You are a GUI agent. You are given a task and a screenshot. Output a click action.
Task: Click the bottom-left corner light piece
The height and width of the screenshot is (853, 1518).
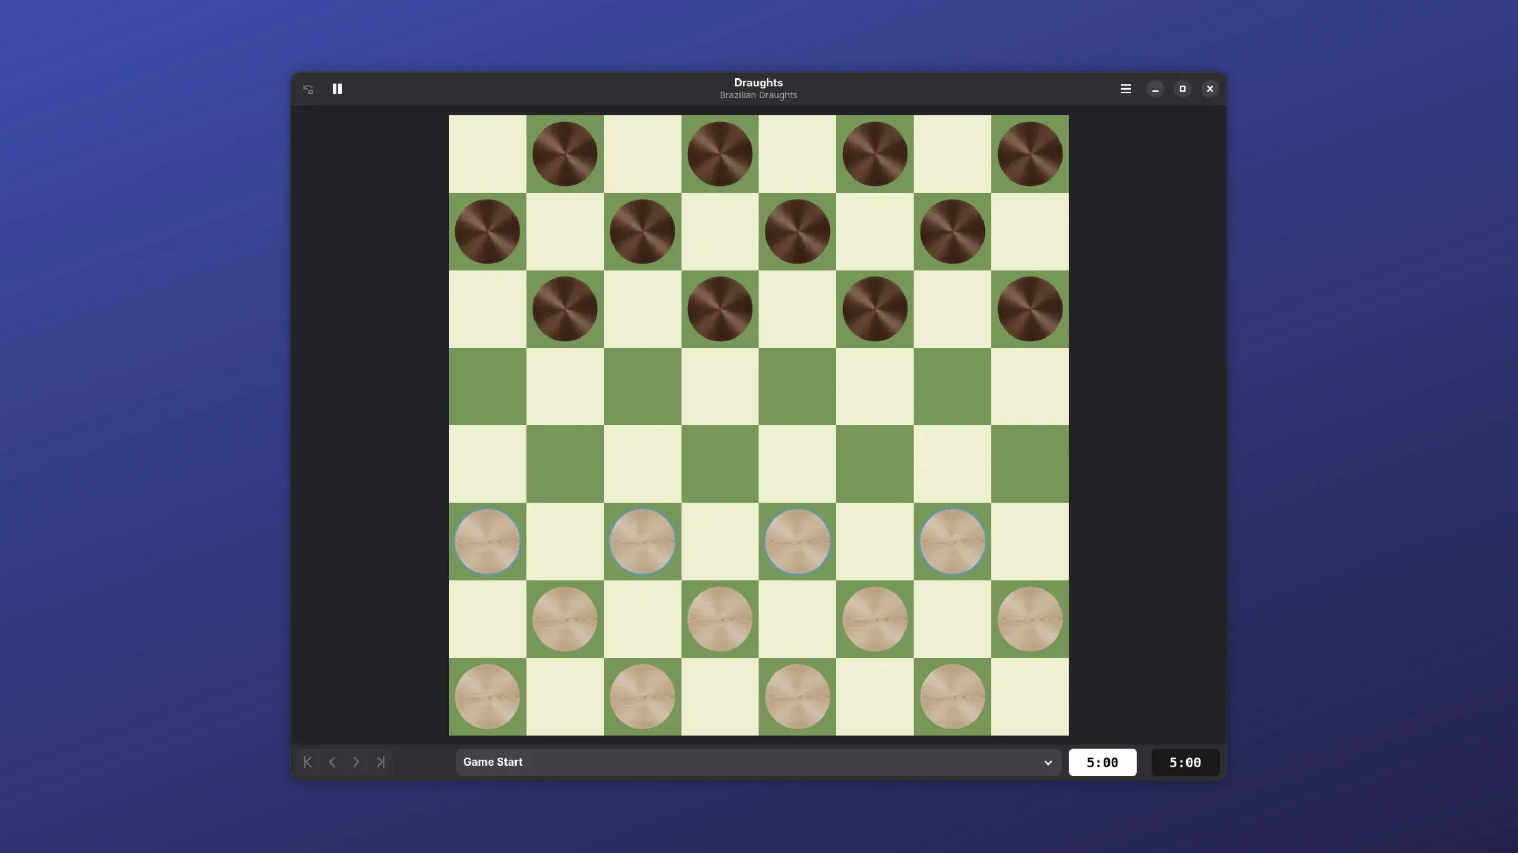486,697
